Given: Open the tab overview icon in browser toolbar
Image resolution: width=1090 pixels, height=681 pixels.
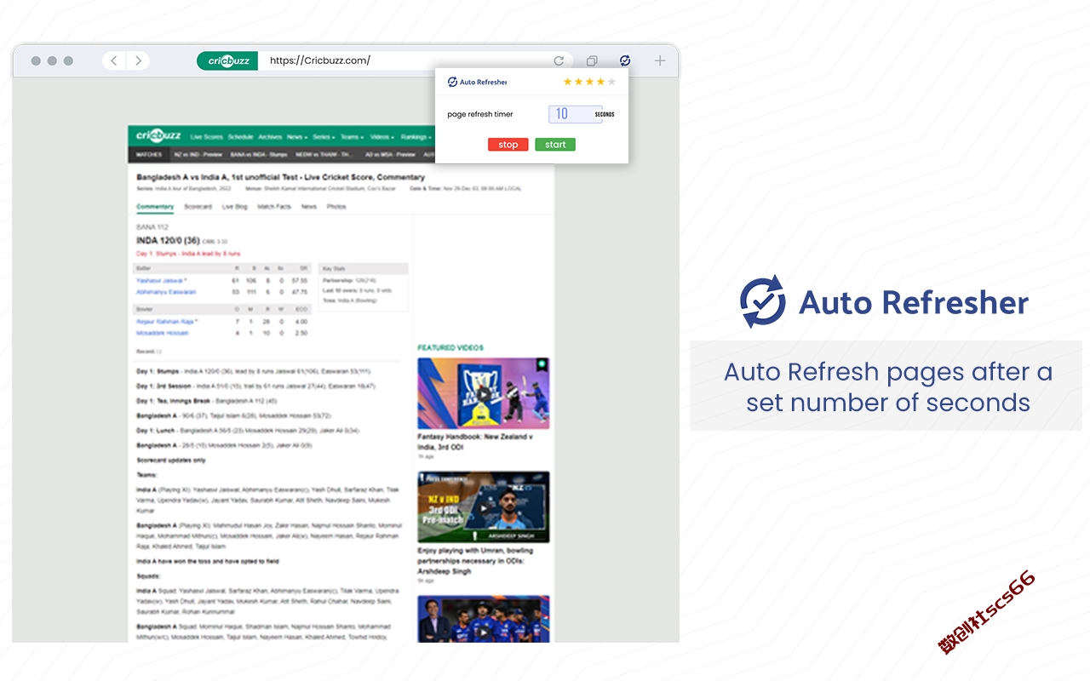Looking at the screenshot, I should [592, 60].
